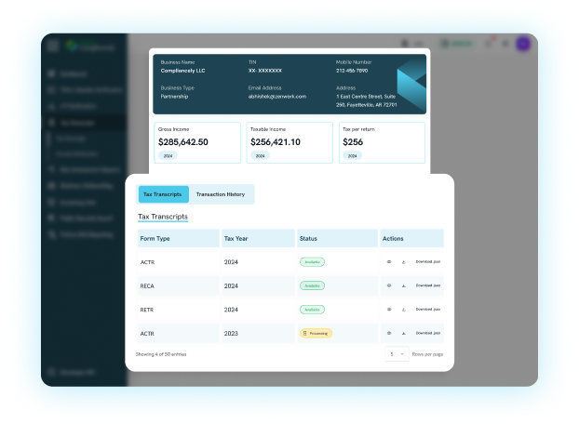Click the purple user avatar in header
579x424 pixels.
[x=523, y=44]
